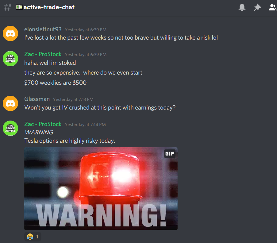Click the locked channel hash icon
Viewport: 277px width, 243px height.
(x=7, y=7)
